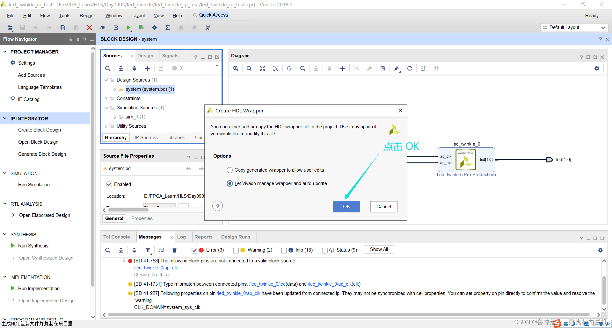This screenshot has height=328, width=612.
Task: Zoom fit the Diagram view
Action: 262,68
